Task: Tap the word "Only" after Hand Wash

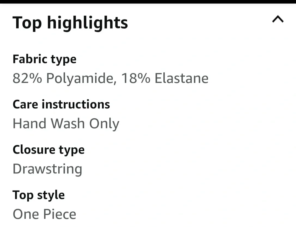Action: point(104,124)
